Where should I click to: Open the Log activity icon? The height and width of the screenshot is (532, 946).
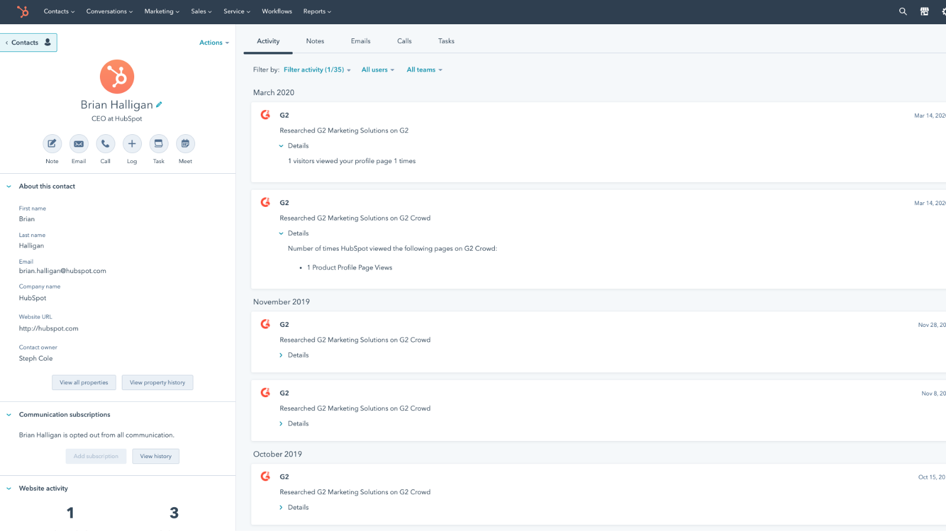(132, 144)
